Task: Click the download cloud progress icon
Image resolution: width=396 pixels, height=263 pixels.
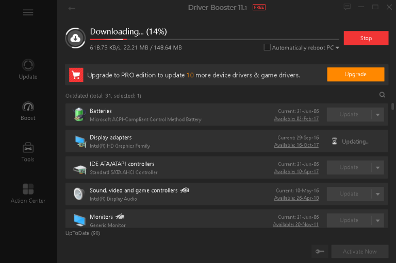Action: (x=75, y=38)
